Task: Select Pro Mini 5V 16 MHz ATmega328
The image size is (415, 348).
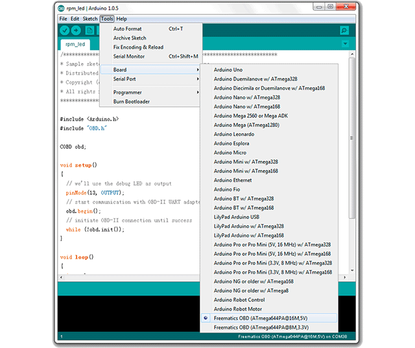Action: [269, 245]
